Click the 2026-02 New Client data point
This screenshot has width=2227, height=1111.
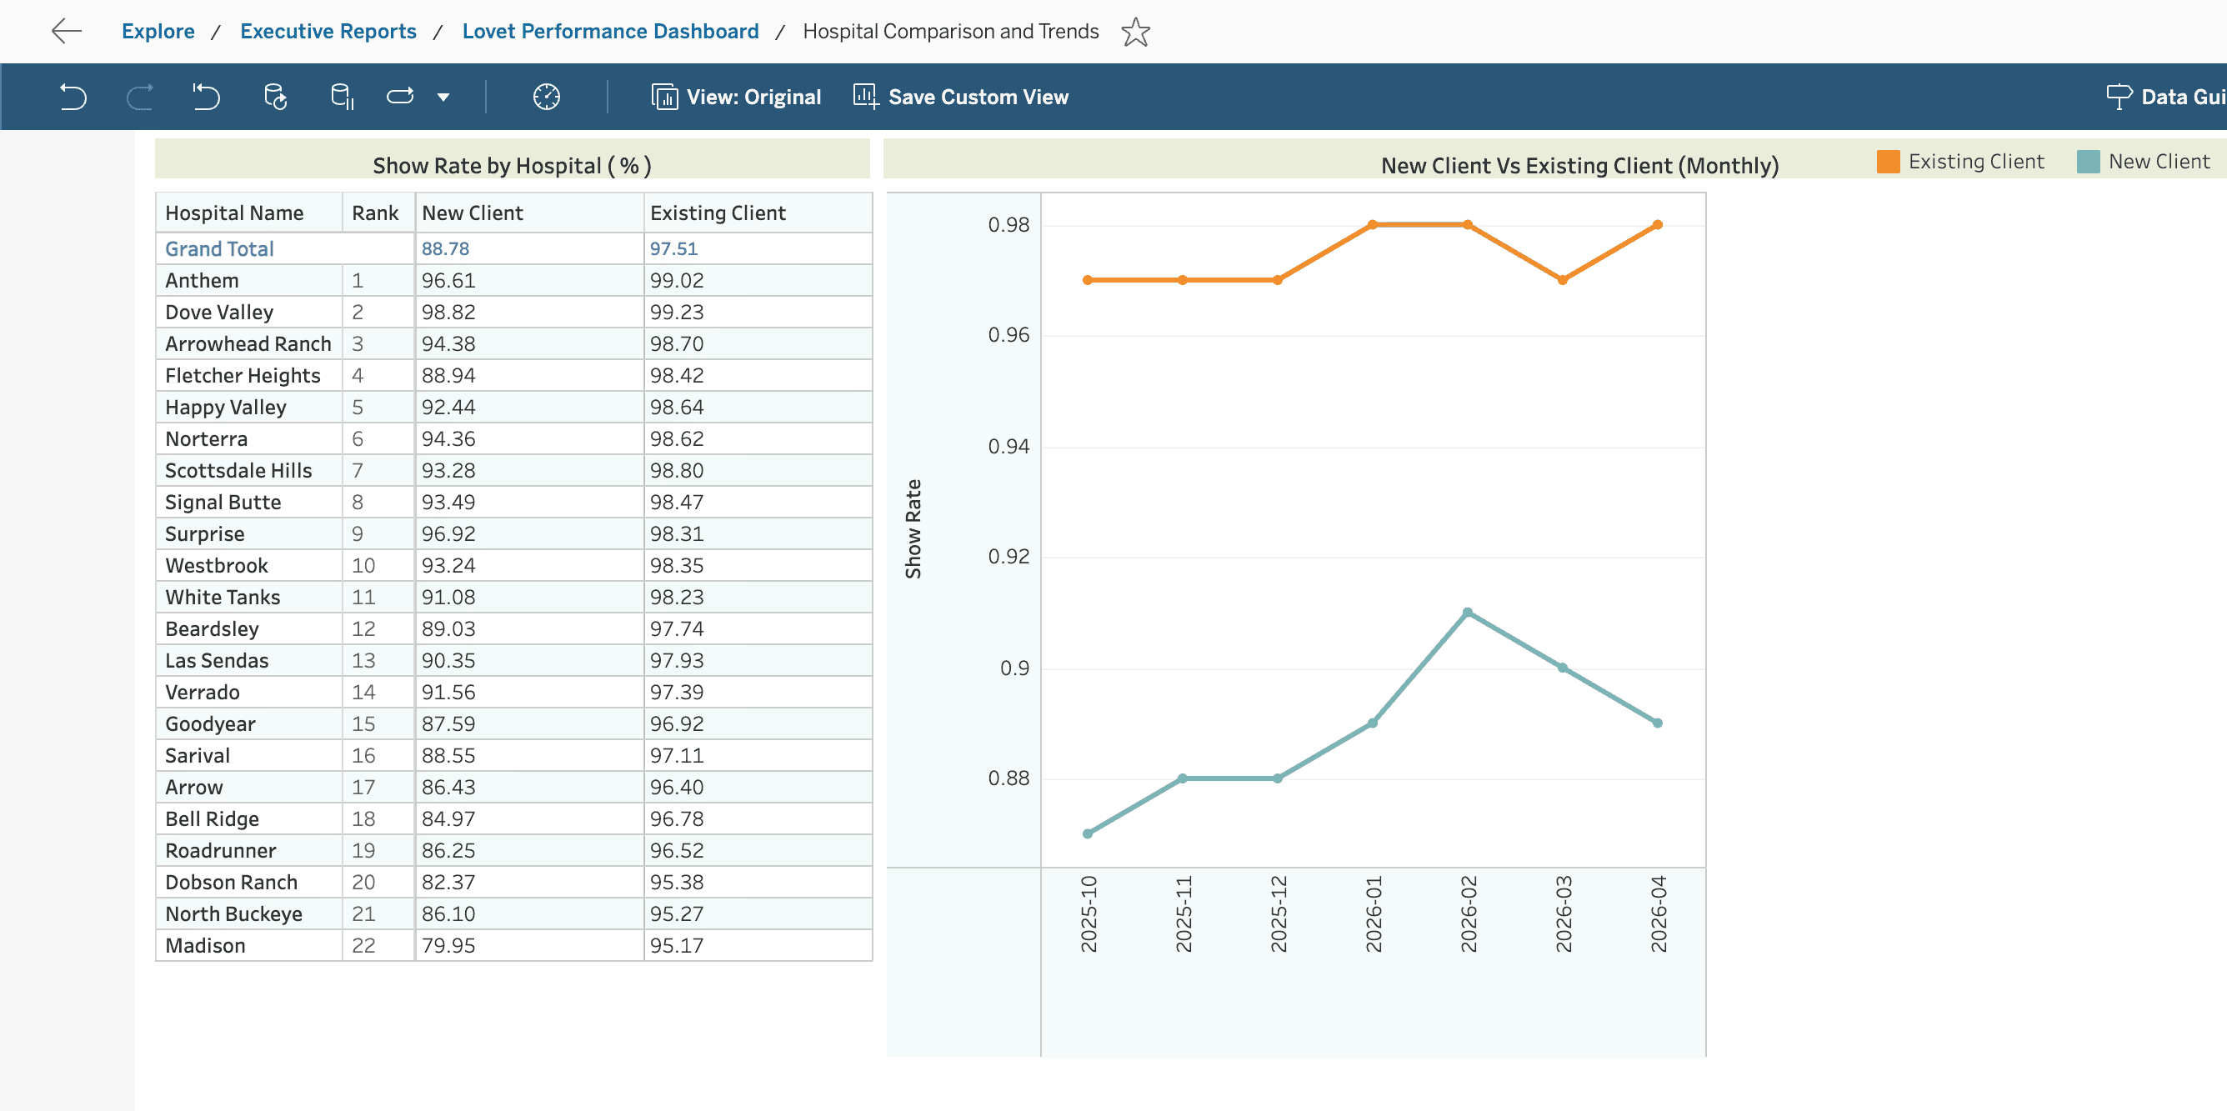coord(1467,612)
